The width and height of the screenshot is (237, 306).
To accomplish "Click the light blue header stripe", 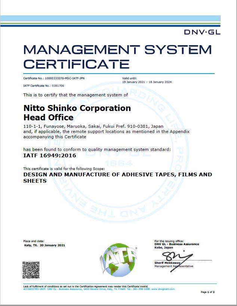I will click(x=118, y=18).
